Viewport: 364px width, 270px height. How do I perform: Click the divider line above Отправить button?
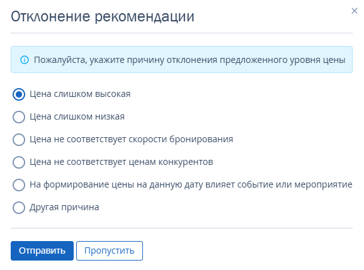[181, 228]
